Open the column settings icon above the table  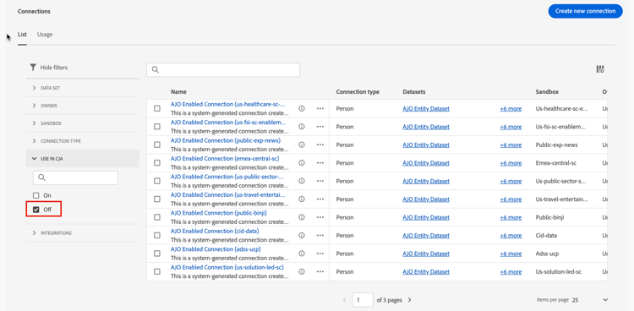pyautogui.click(x=600, y=69)
